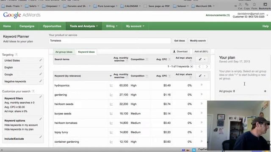Click Google AdWords logo
The width and height of the screenshot is (271, 152).
22,15
